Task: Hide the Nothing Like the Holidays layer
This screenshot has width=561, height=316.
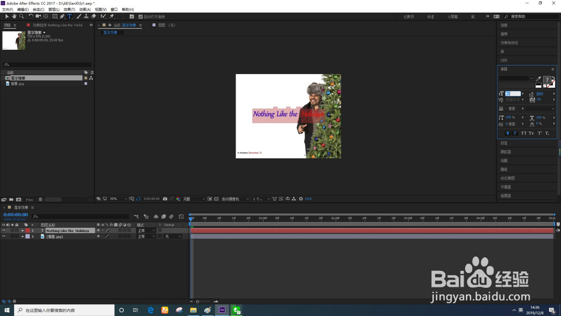Action: pos(3,231)
